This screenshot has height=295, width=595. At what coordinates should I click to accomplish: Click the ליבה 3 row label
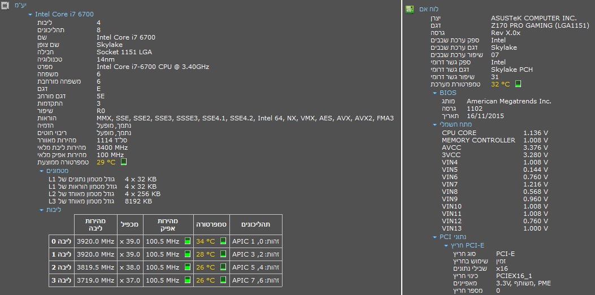(x=62, y=280)
